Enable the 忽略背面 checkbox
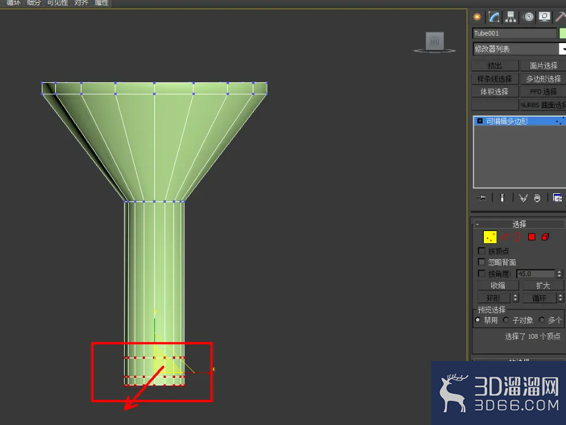566x425 pixels. [x=481, y=262]
